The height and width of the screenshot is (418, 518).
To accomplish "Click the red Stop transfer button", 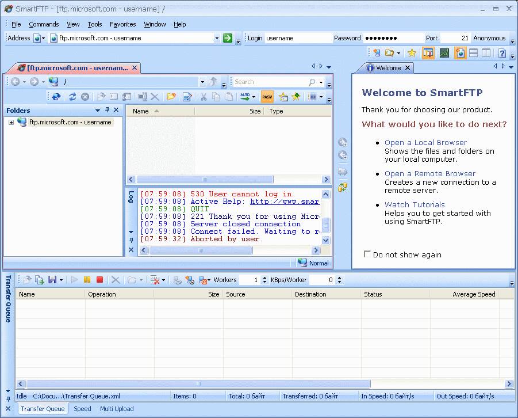I will coord(99,280).
